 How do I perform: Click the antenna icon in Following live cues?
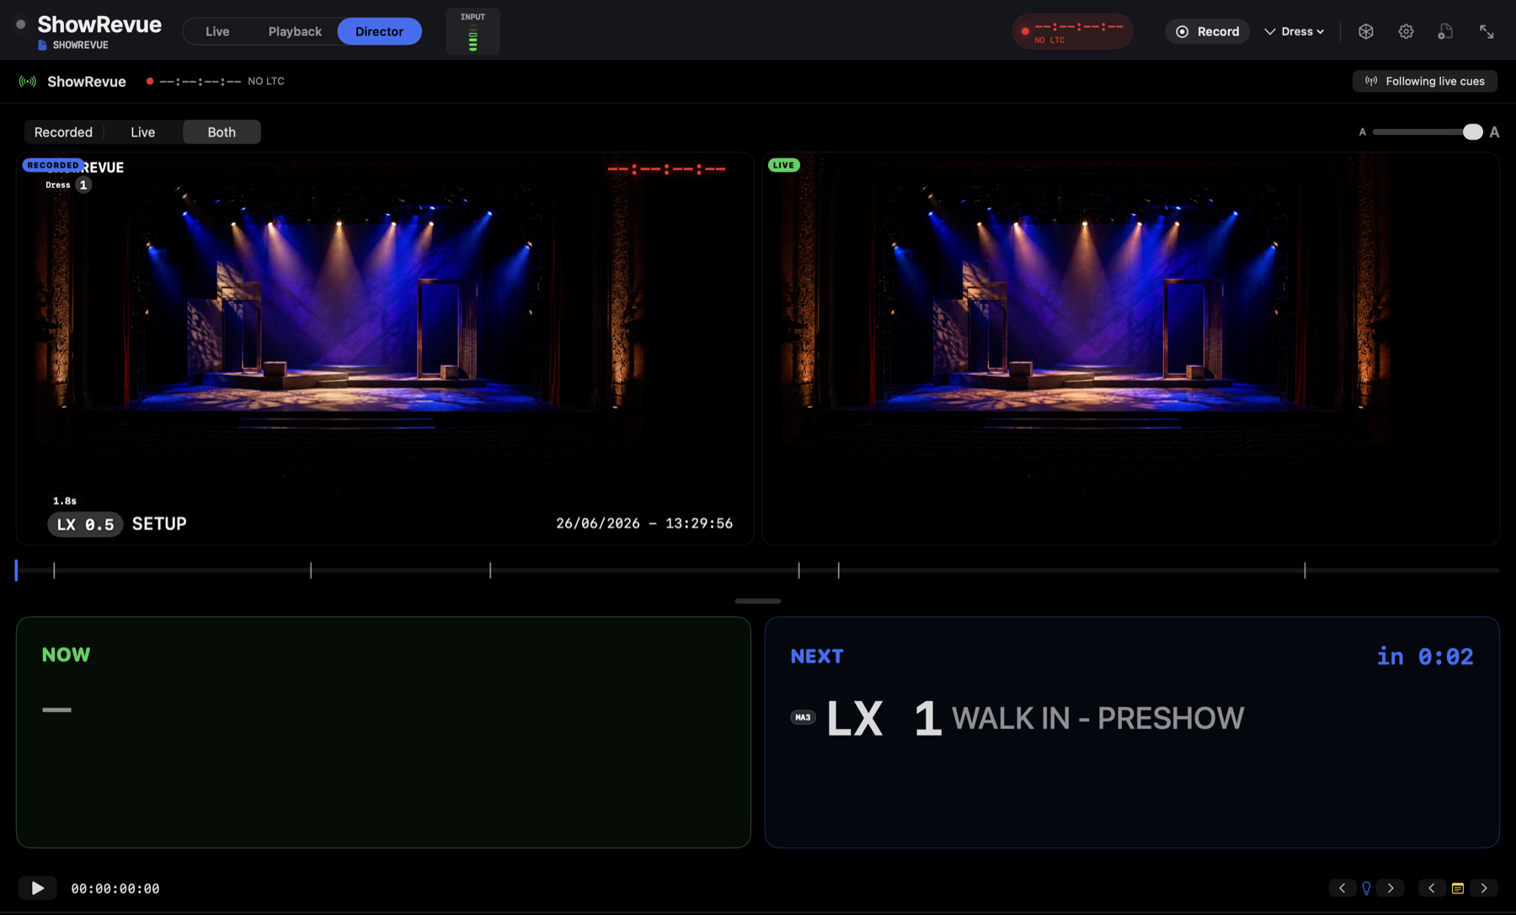pos(1371,81)
